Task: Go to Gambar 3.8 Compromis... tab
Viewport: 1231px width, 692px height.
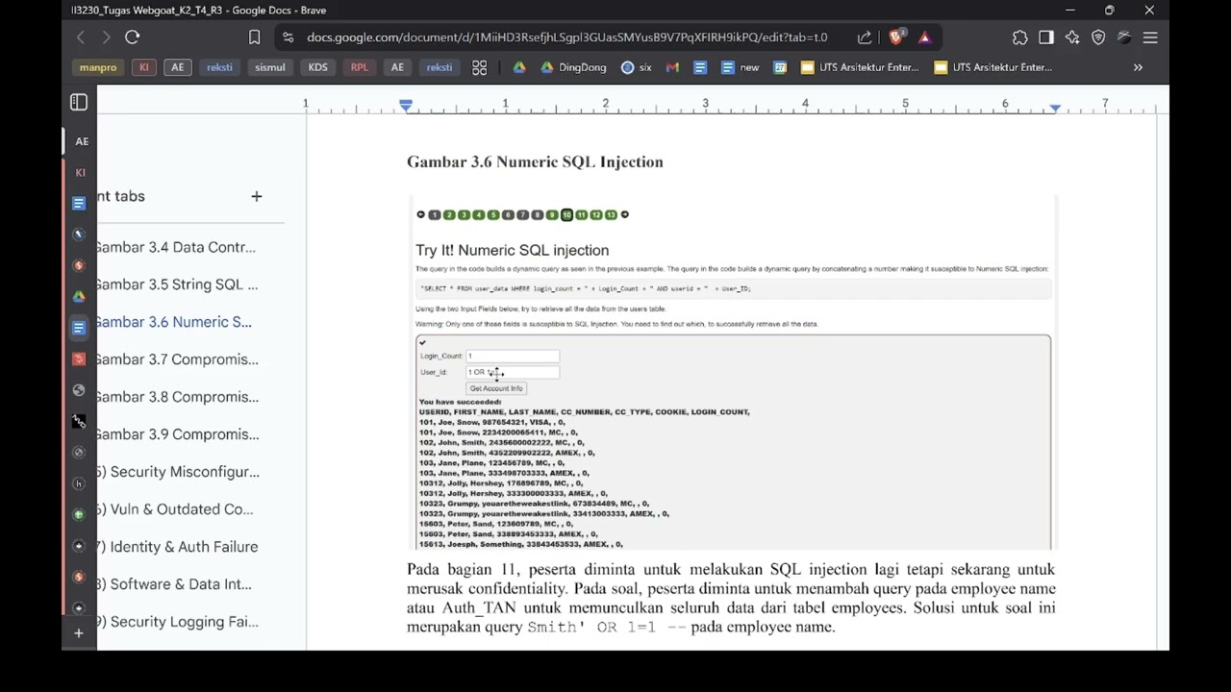Action: pyautogui.click(x=176, y=397)
